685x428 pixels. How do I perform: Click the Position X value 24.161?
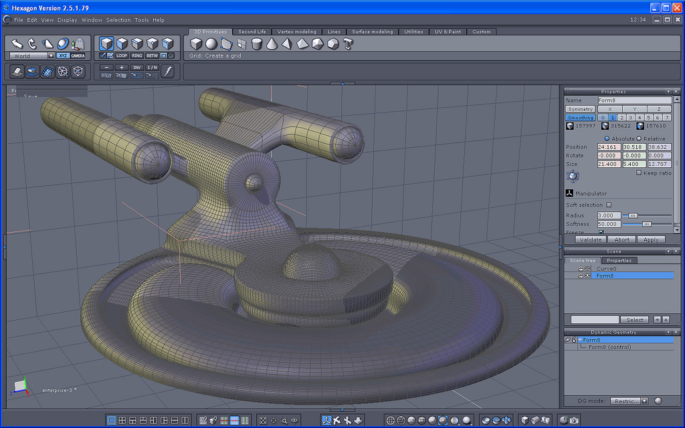(x=609, y=147)
